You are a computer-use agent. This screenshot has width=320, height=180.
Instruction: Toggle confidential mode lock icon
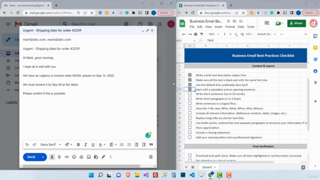[x=96, y=157]
